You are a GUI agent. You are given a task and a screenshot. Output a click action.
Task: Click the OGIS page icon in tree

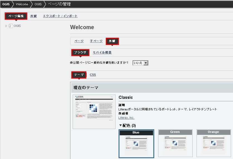pos(11,26)
